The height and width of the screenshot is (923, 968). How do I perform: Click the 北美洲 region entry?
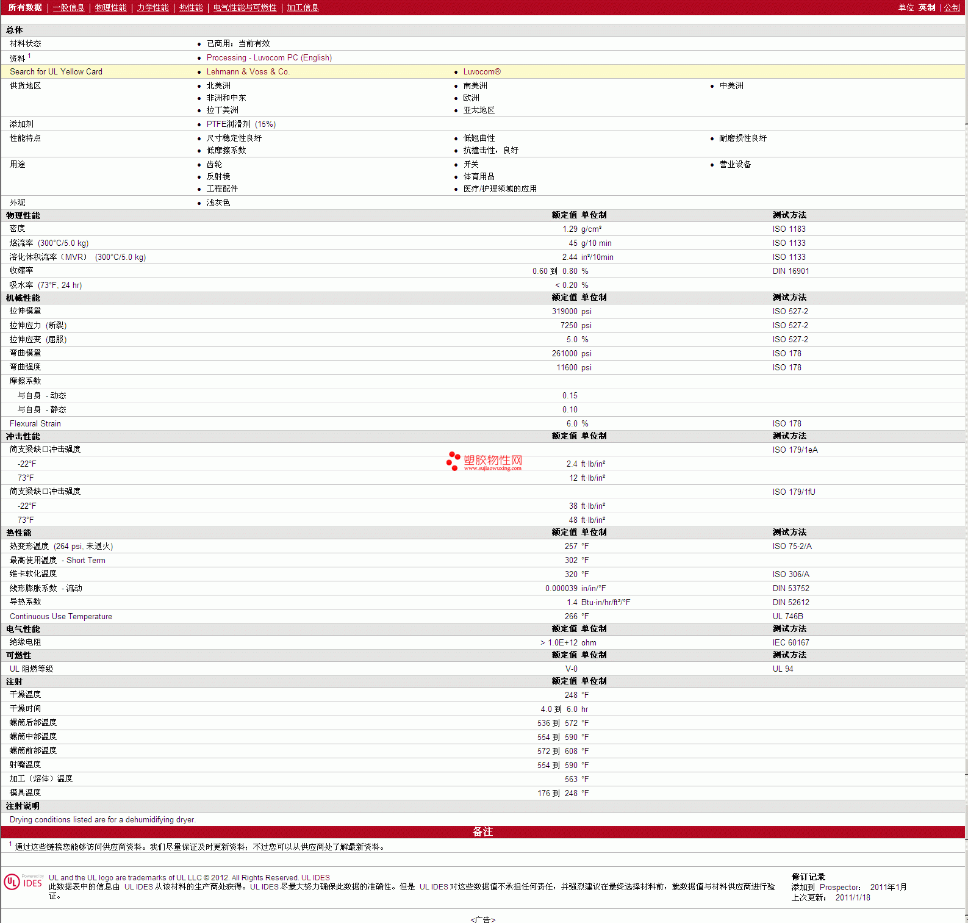coord(218,85)
